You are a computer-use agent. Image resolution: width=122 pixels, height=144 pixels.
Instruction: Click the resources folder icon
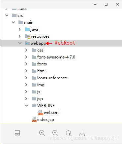(x=27, y=36)
